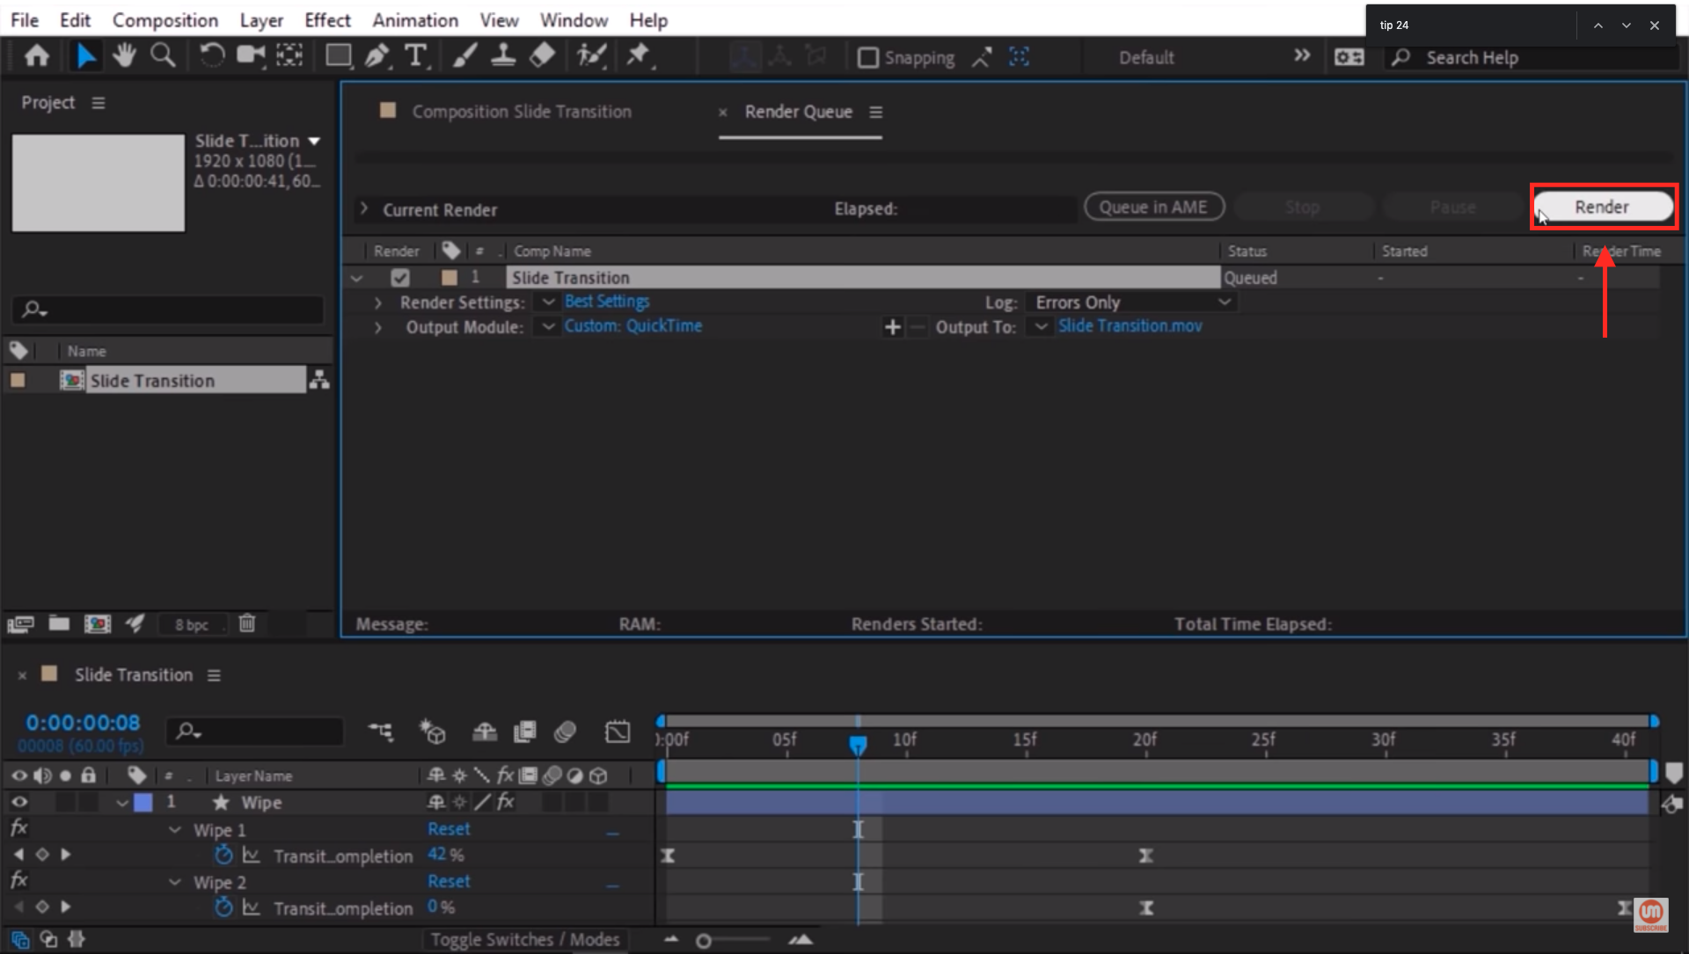
Task: Toggle motion blur for timeline layers
Action: pos(565,732)
